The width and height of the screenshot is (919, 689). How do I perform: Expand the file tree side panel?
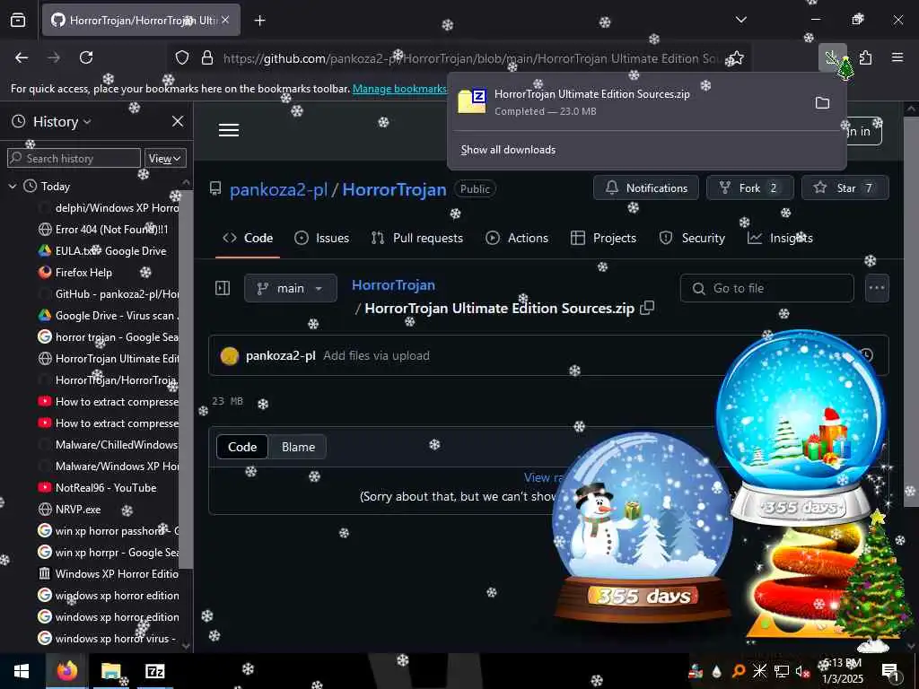pyautogui.click(x=223, y=288)
